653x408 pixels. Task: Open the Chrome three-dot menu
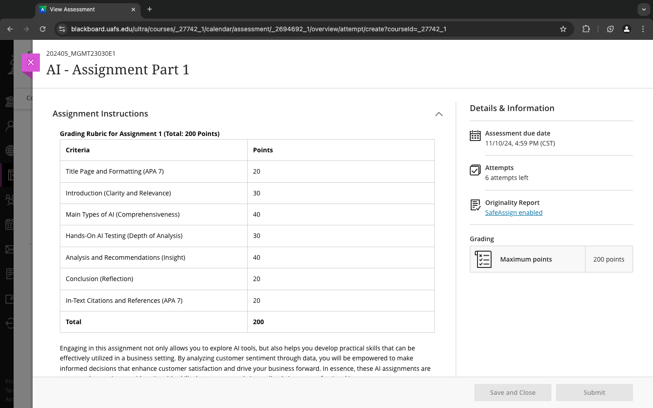[x=643, y=29]
